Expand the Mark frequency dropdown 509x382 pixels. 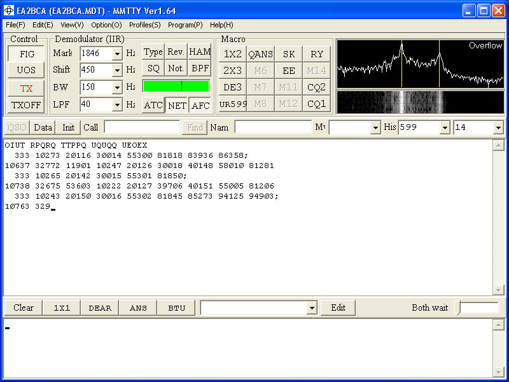click(x=117, y=54)
